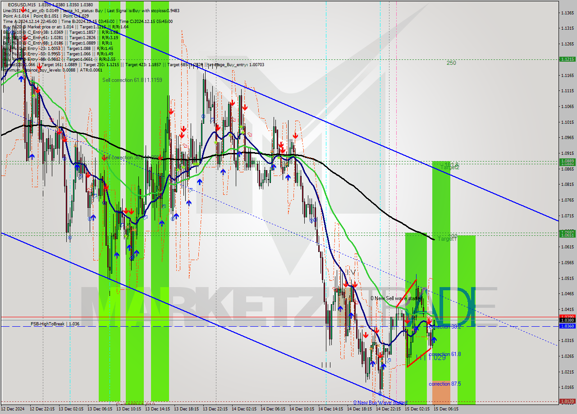Click '14 Dec 02:15' on time axis
The image size is (577, 414).
point(243,409)
